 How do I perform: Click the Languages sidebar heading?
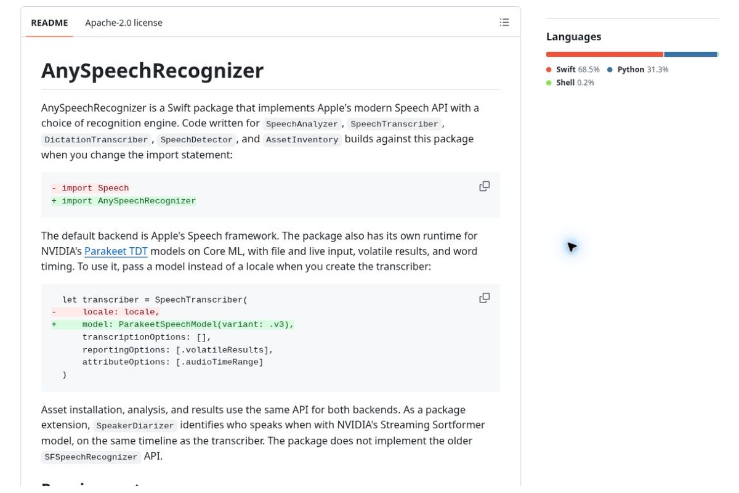tap(573, 37)
